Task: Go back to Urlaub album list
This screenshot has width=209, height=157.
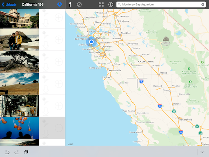Action: tap(9, 4)
